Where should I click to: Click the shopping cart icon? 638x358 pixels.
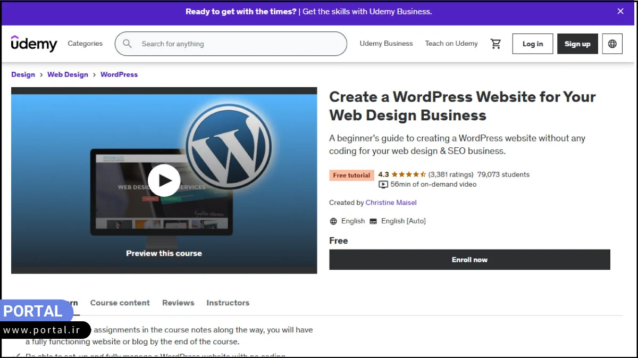pyautogui.click(x=496, y=44)
